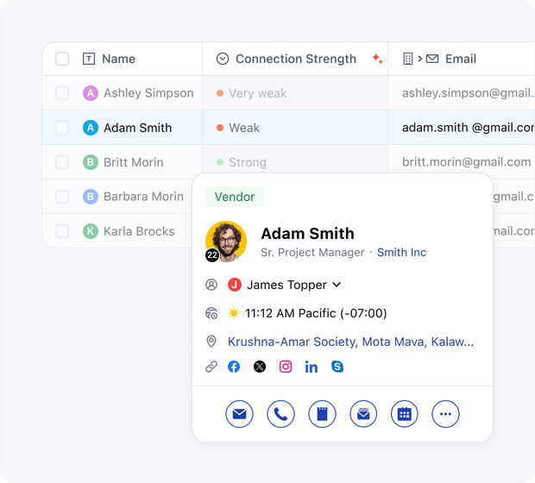This screenshot has width=535, height=483.
Task: Sort by the Name column header
Action: pyautogui.click(x=118, y=59)
